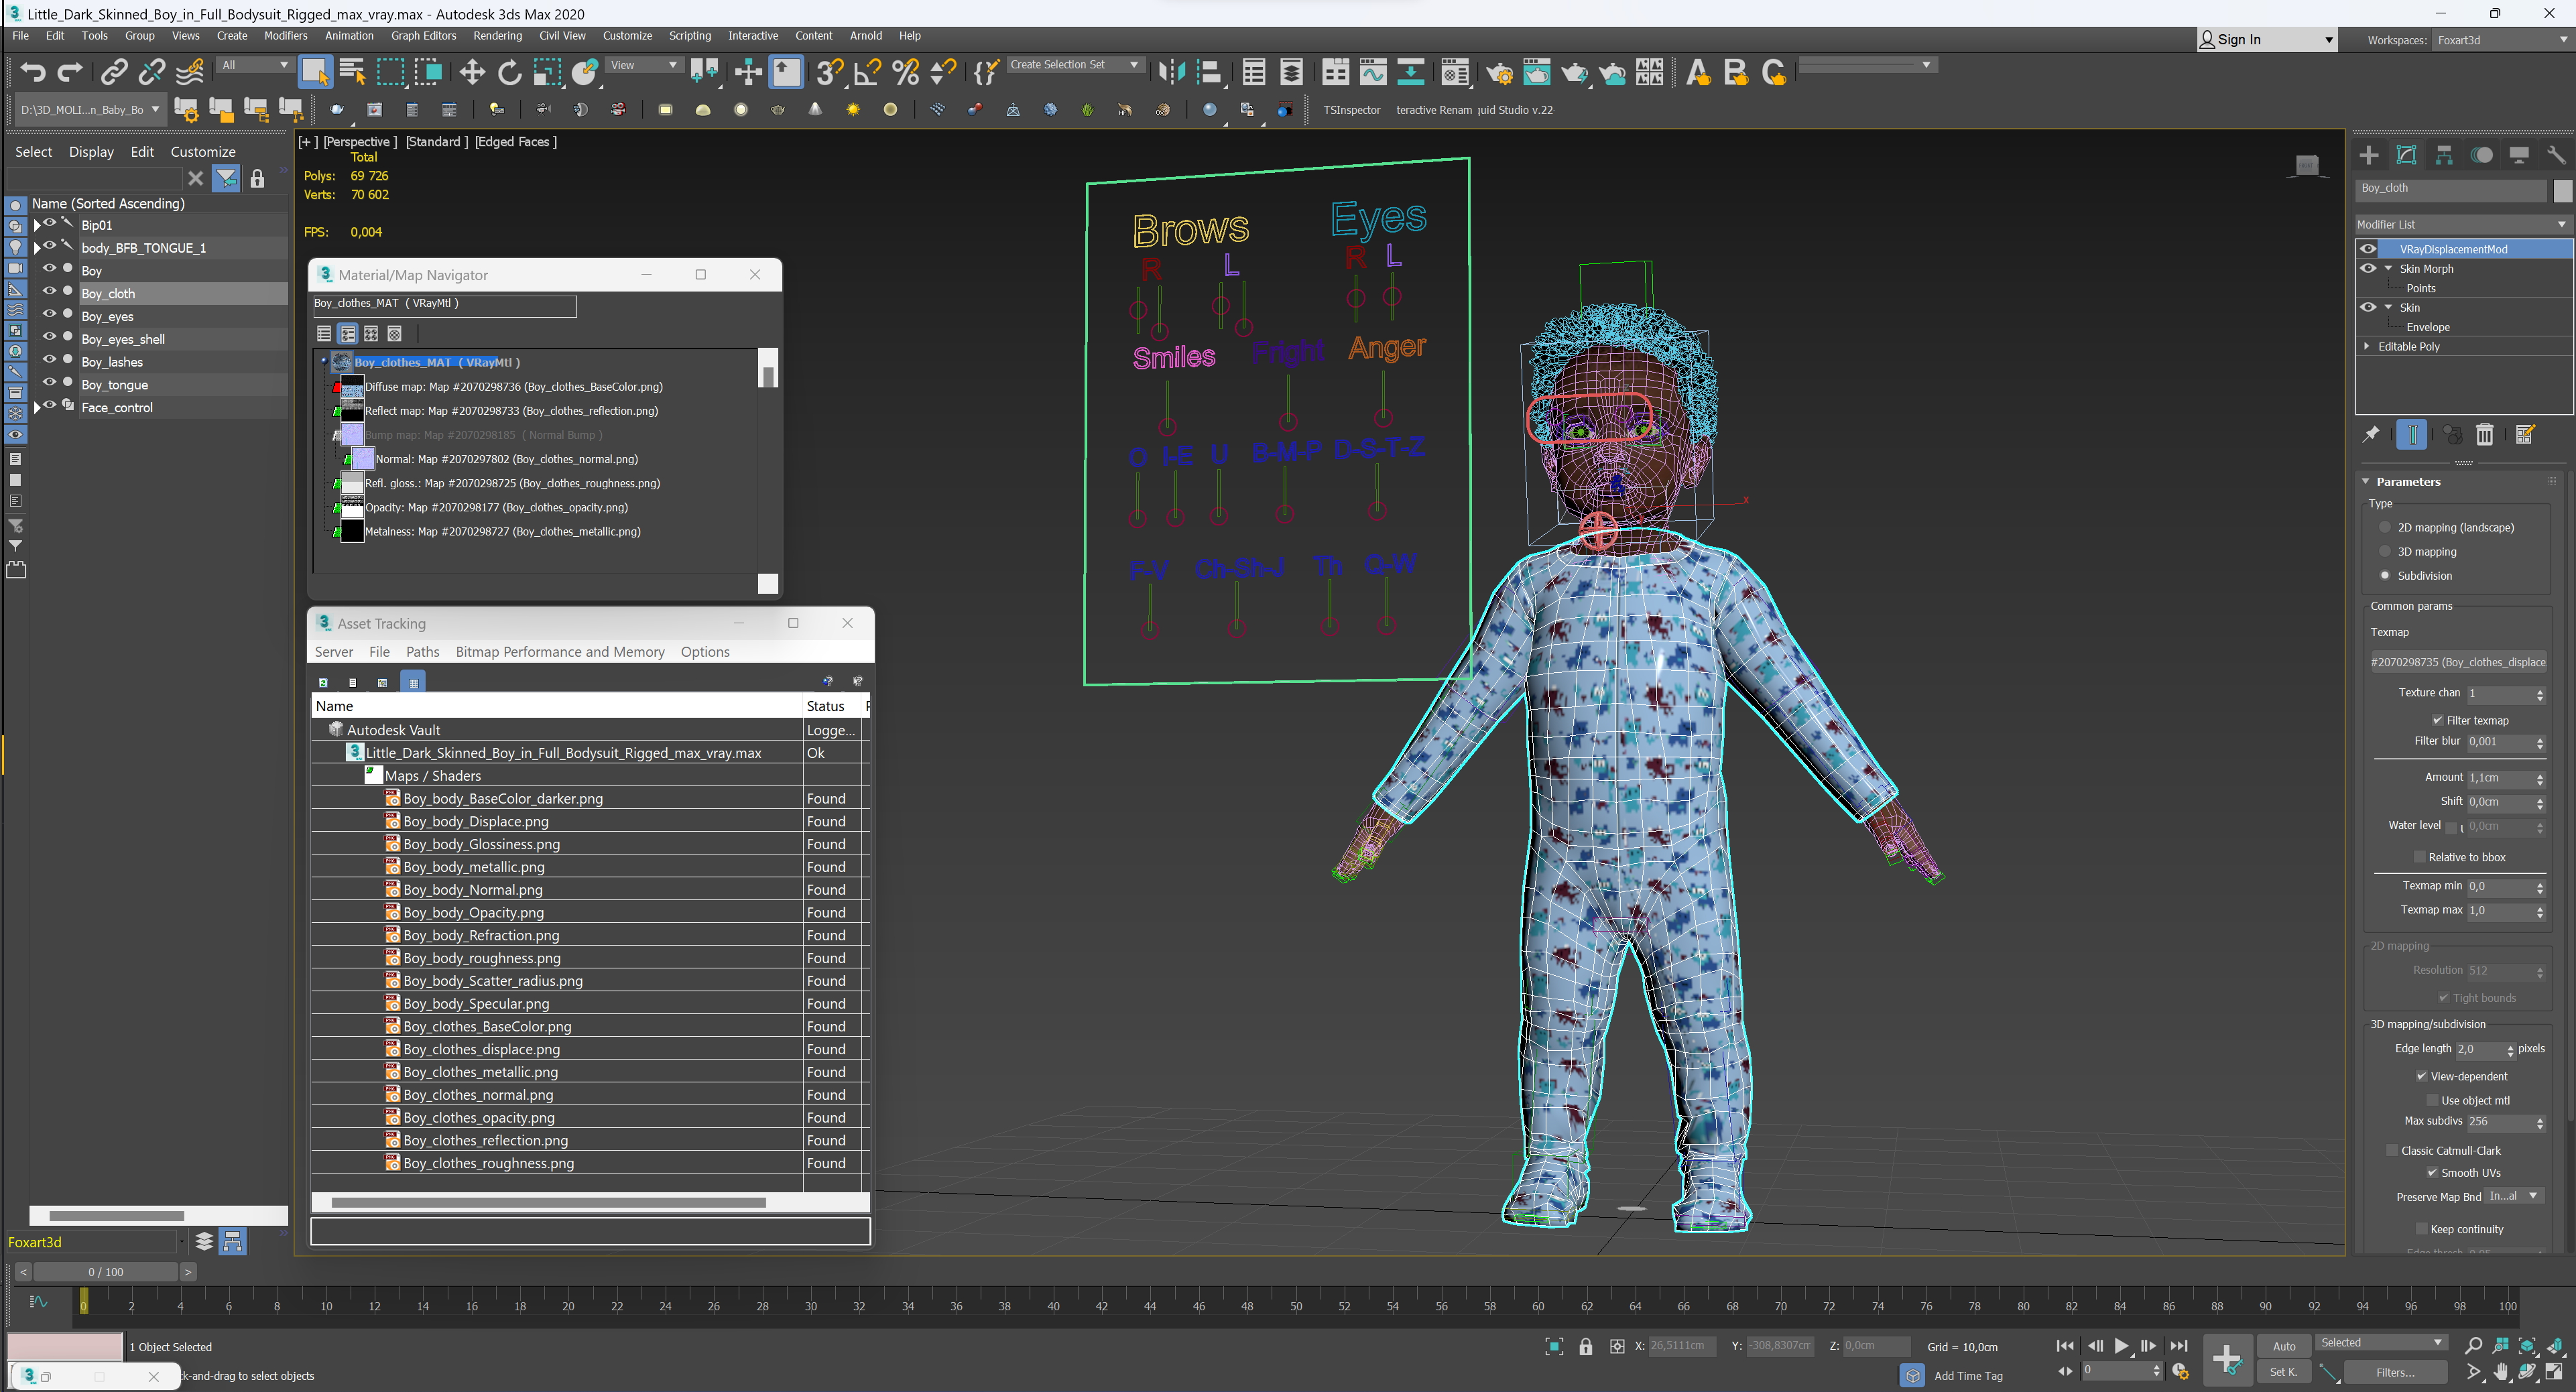Activate the Select Object tool

tap(315, 72)
